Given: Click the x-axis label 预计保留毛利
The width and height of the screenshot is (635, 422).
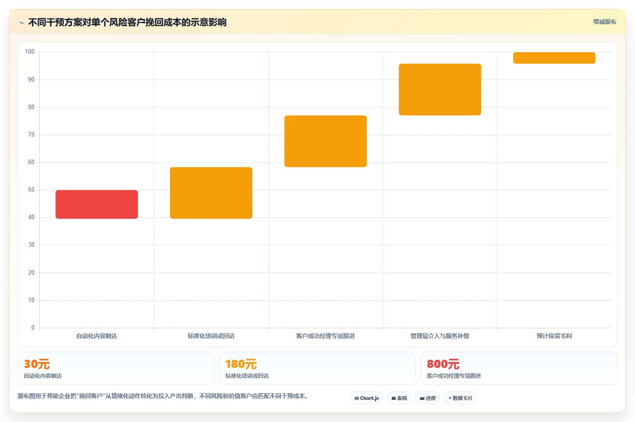Looking at the screenshot, I should pyautogui.click(x=554, y=336).
